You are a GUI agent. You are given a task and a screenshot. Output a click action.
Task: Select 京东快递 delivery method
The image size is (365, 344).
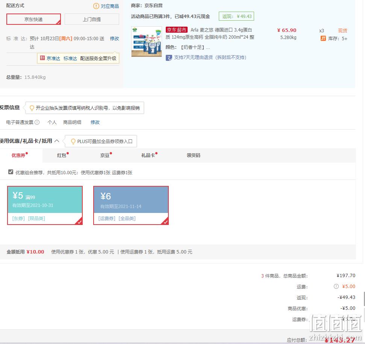coord(33,19)
